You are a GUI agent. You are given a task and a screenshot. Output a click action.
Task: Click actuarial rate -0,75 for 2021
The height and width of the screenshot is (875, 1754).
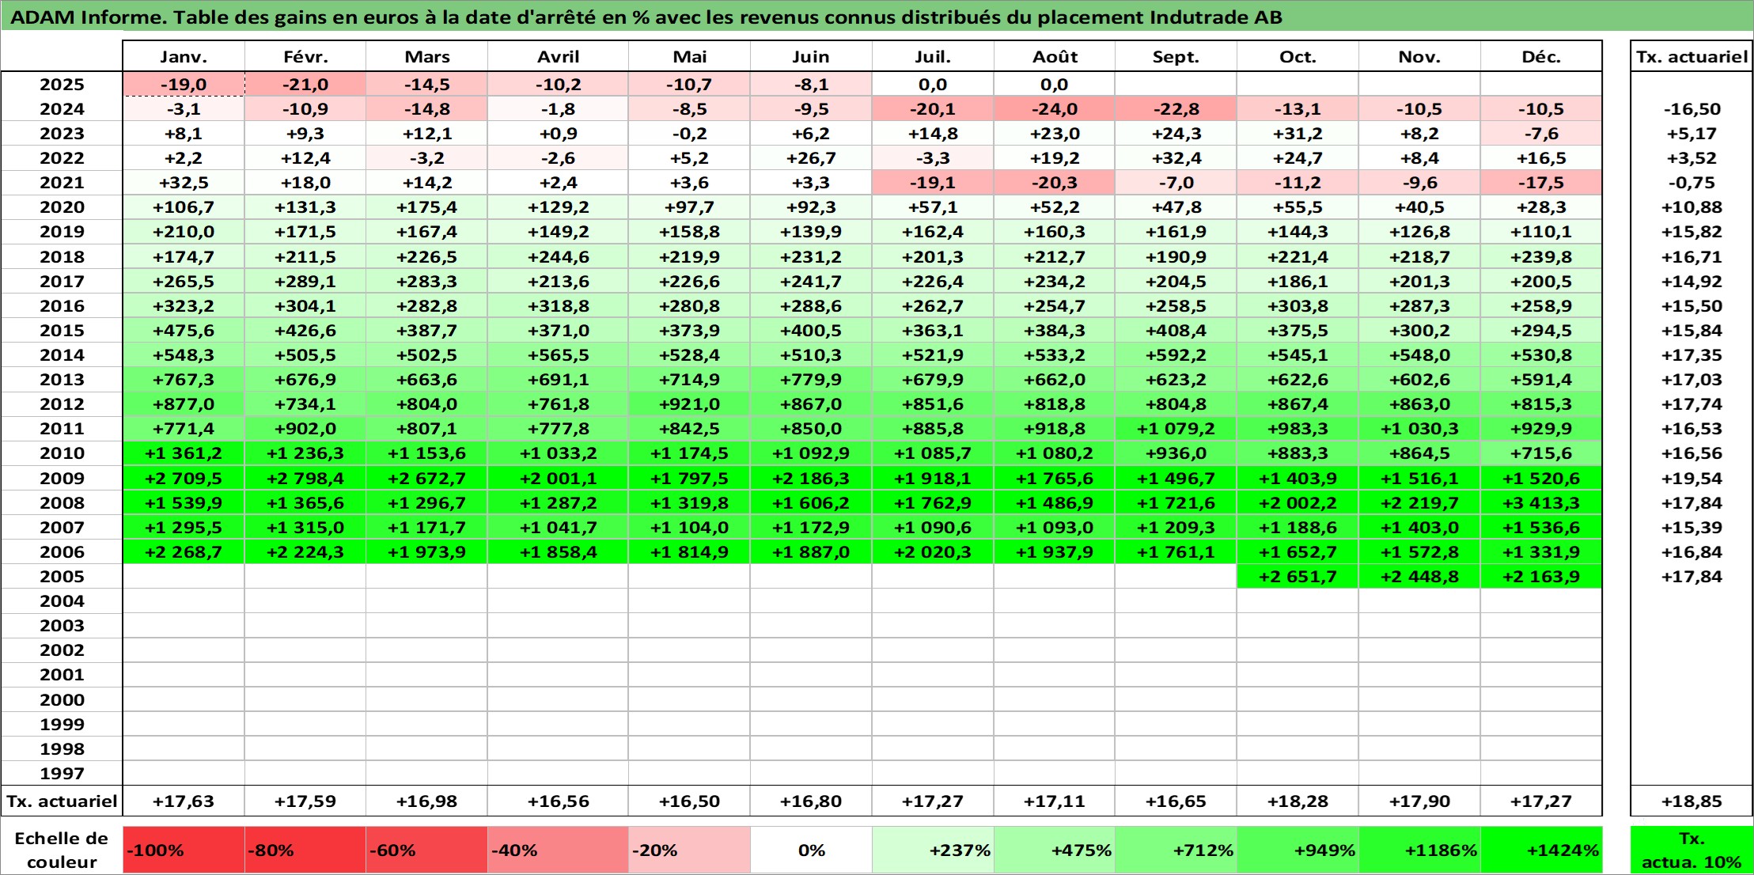pos(1691,183)
